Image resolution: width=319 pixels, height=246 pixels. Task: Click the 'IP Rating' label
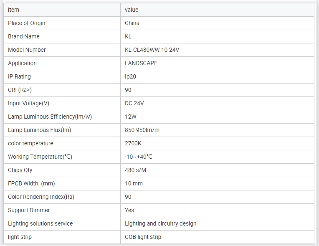pos(19,76)
